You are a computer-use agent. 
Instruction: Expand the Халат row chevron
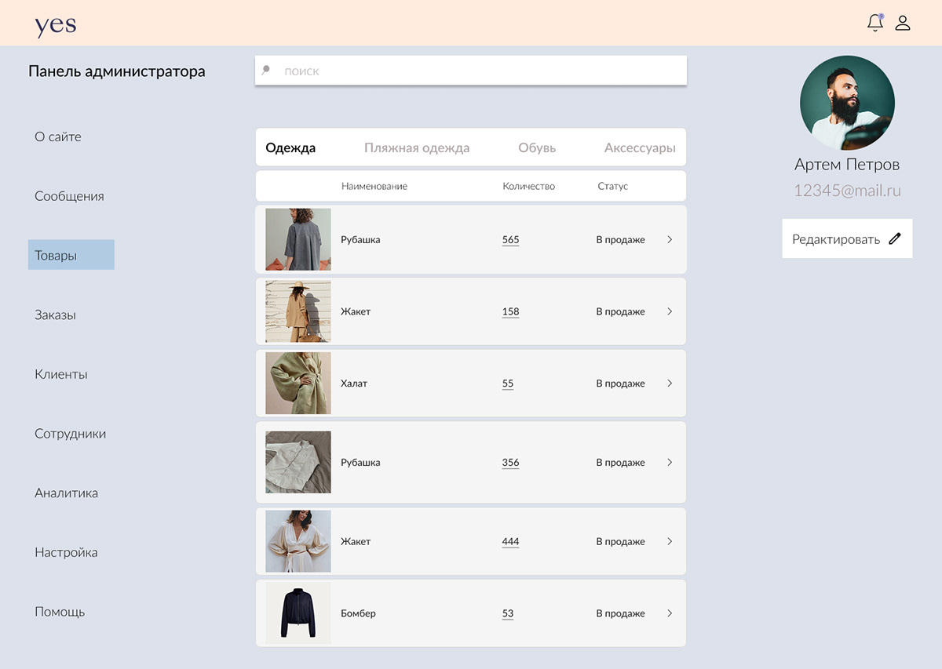pyautogui.click(x=670, y=384)
